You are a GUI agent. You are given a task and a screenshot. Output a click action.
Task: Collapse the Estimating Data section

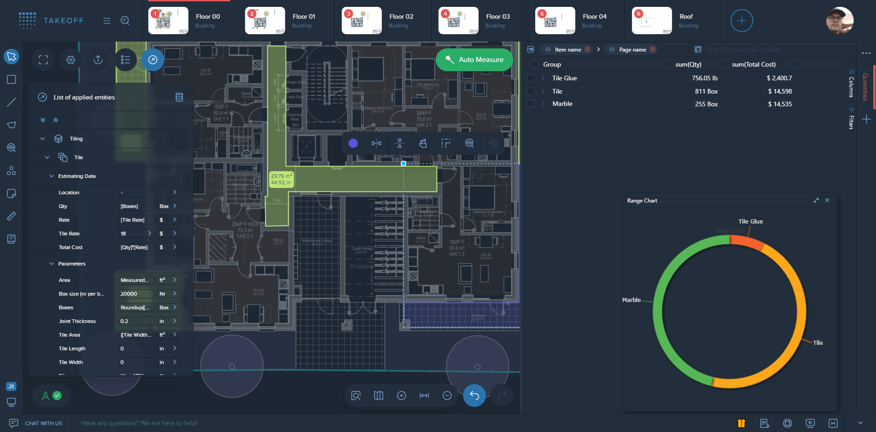pyautogui.click(x=51, y=176)
